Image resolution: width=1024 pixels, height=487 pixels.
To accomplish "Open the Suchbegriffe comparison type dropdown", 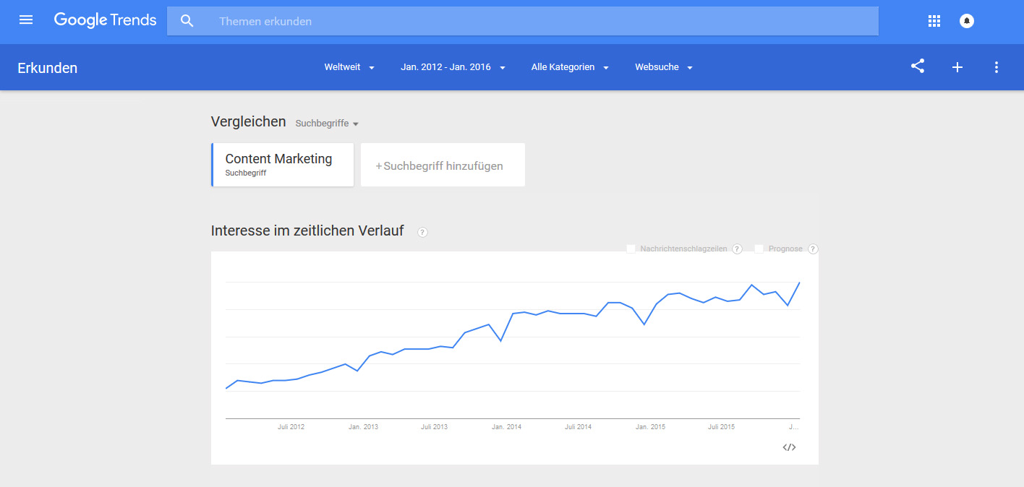I will 327,124.
